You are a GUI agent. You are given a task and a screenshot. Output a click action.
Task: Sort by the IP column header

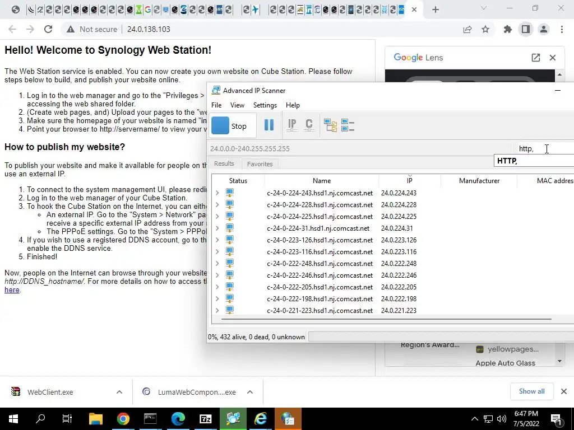tap(410, 181)
